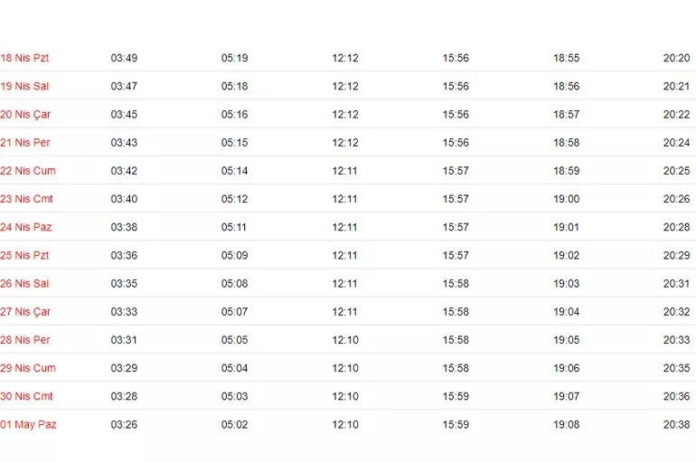696x463 pixels.
Task: Click the 05:07 time cell
Action: click(x=234, y=312)
